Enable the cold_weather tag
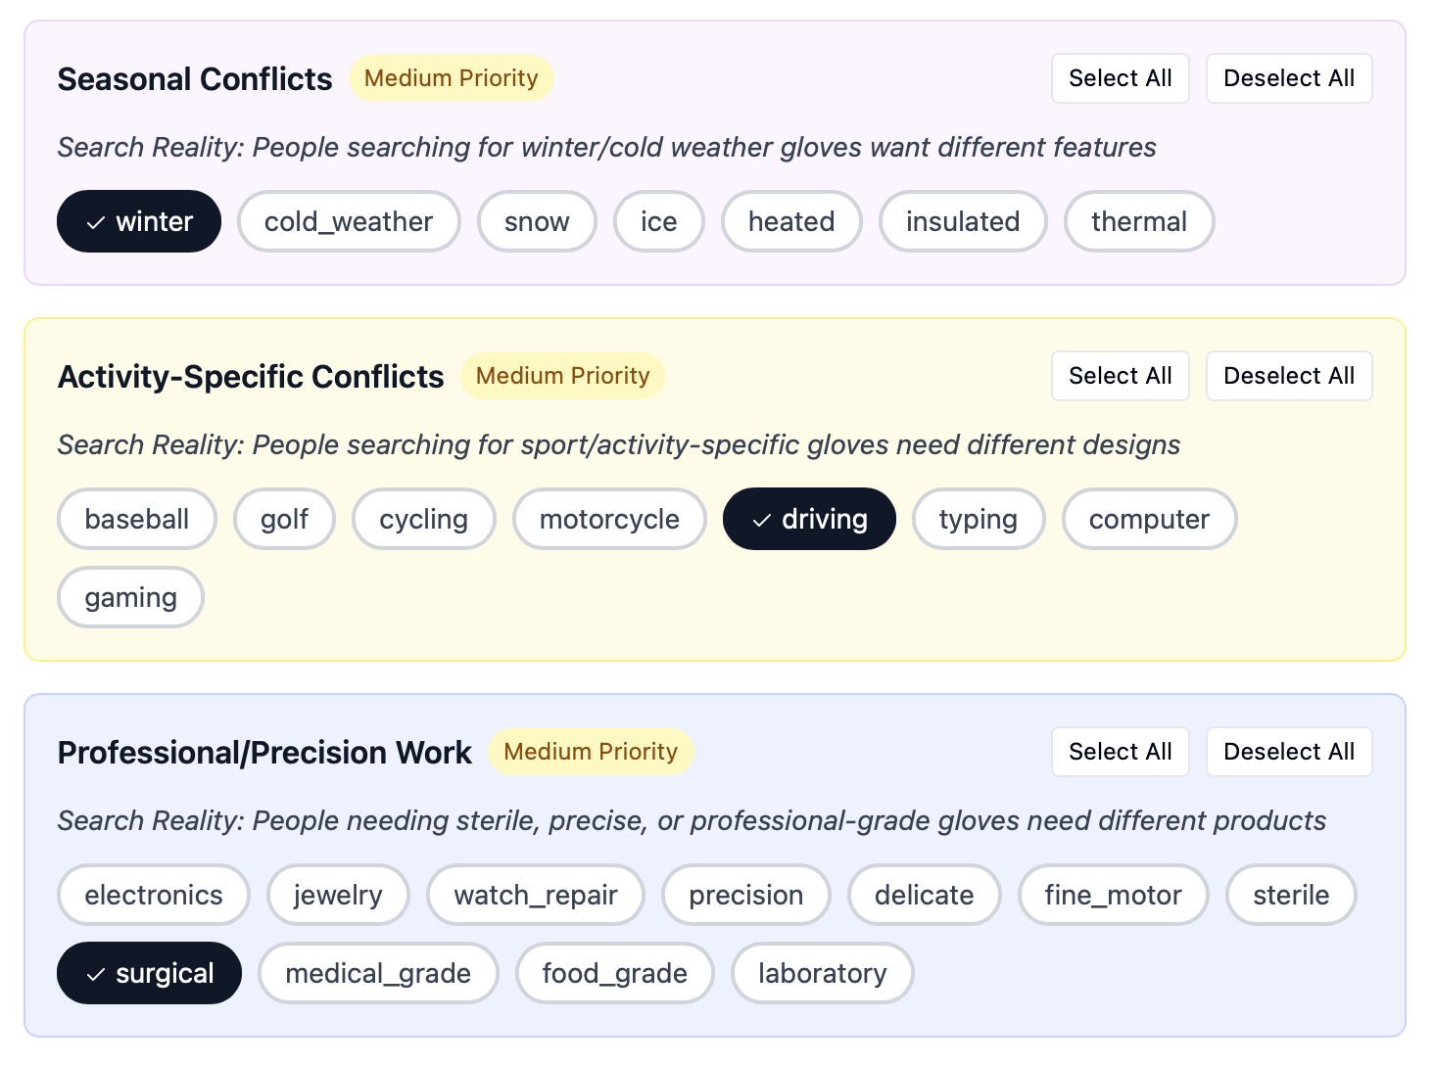This screenshot has height=1065, width=1434. 349,221
